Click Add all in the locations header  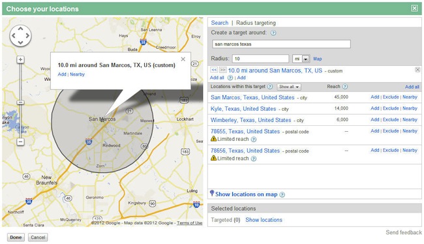click(x=412, y=87)
